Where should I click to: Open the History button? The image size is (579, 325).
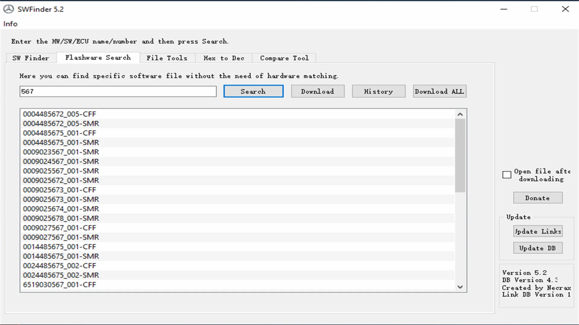pyautogui.click(x=379, y=91)
